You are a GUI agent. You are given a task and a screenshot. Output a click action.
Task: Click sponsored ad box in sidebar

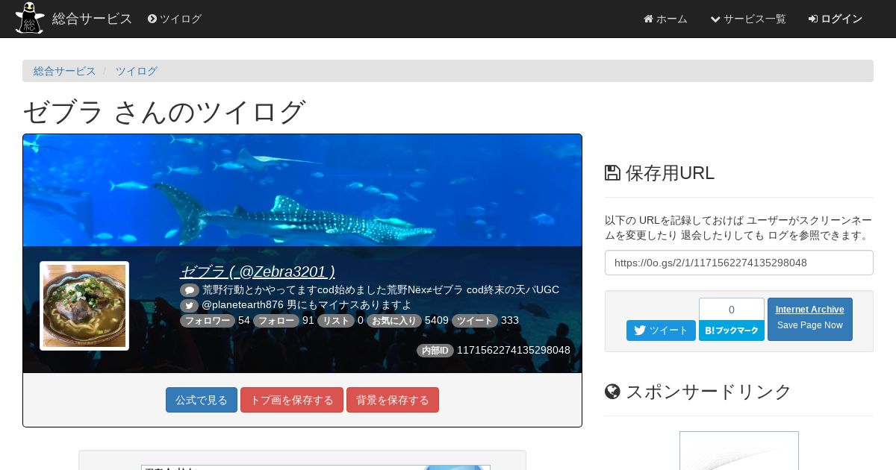pyautogui.click(x=739, y=451)
